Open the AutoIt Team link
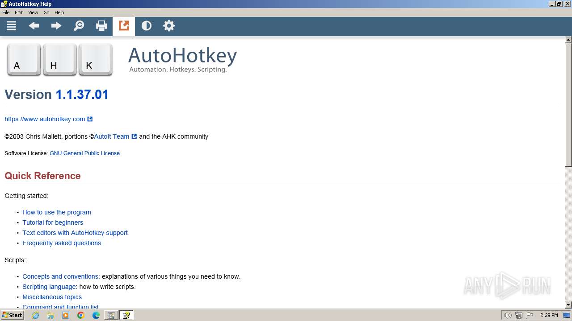 click(x=115, y=136)
